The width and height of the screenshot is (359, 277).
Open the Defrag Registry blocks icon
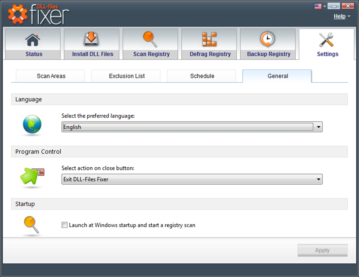tap(209, 39)
